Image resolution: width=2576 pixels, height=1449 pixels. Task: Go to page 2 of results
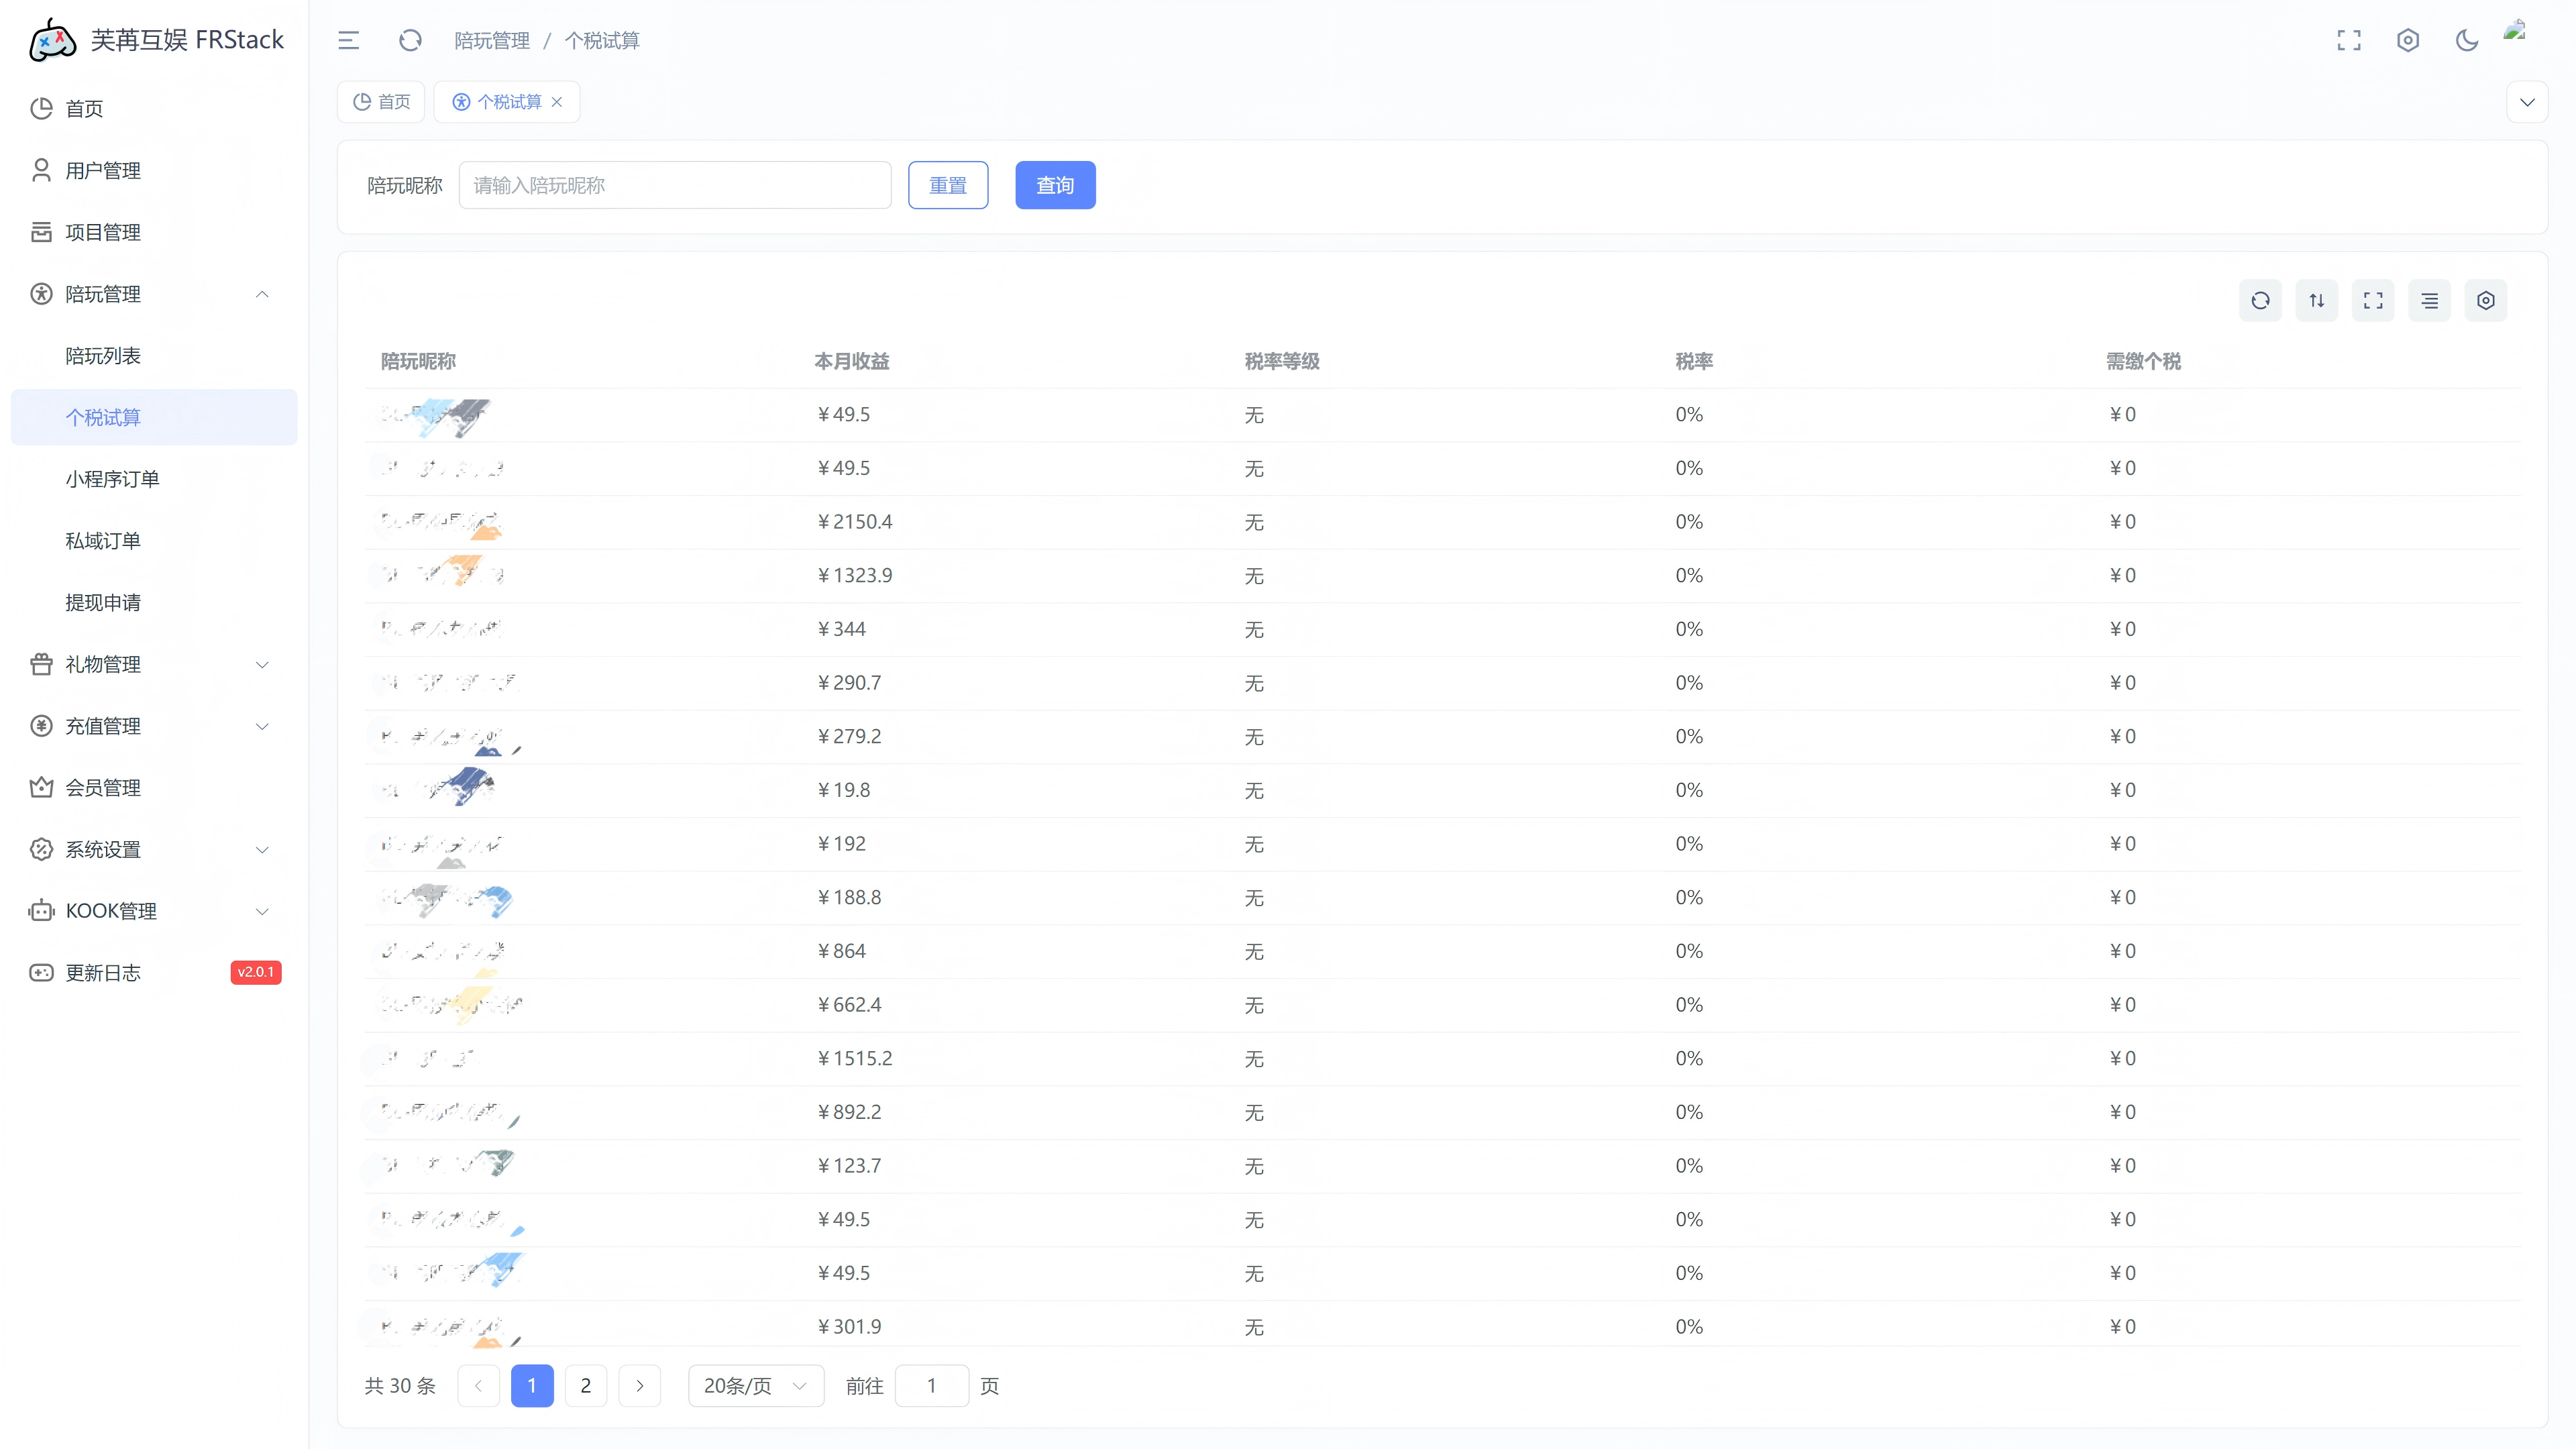[x=585, y=1385]
